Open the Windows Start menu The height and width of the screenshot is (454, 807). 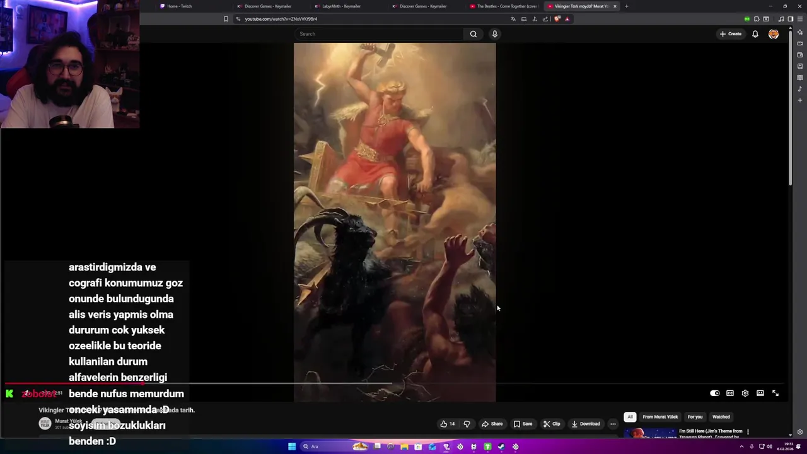[x=292, y=446]
